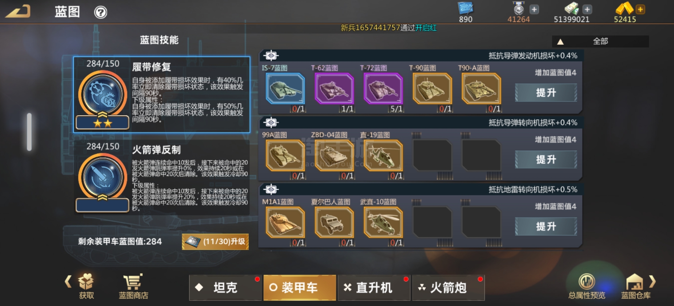Go back using the top-left arrow icon
This screenshot has height=306, width=674.
point(18,12)
